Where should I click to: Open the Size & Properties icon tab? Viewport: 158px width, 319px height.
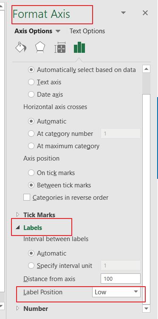pyautogui.click(x=60, y=47)
